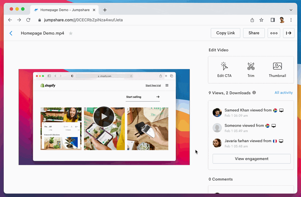Toggle the Chrome side panel
Viewport: 301px width, 197px height.
[272, 20]
